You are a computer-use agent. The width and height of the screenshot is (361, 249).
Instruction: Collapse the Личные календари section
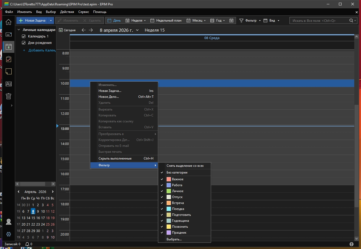(x=19, y=30)
